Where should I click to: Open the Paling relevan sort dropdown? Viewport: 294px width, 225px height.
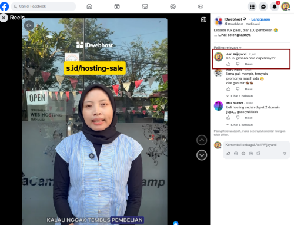(228, 48)
